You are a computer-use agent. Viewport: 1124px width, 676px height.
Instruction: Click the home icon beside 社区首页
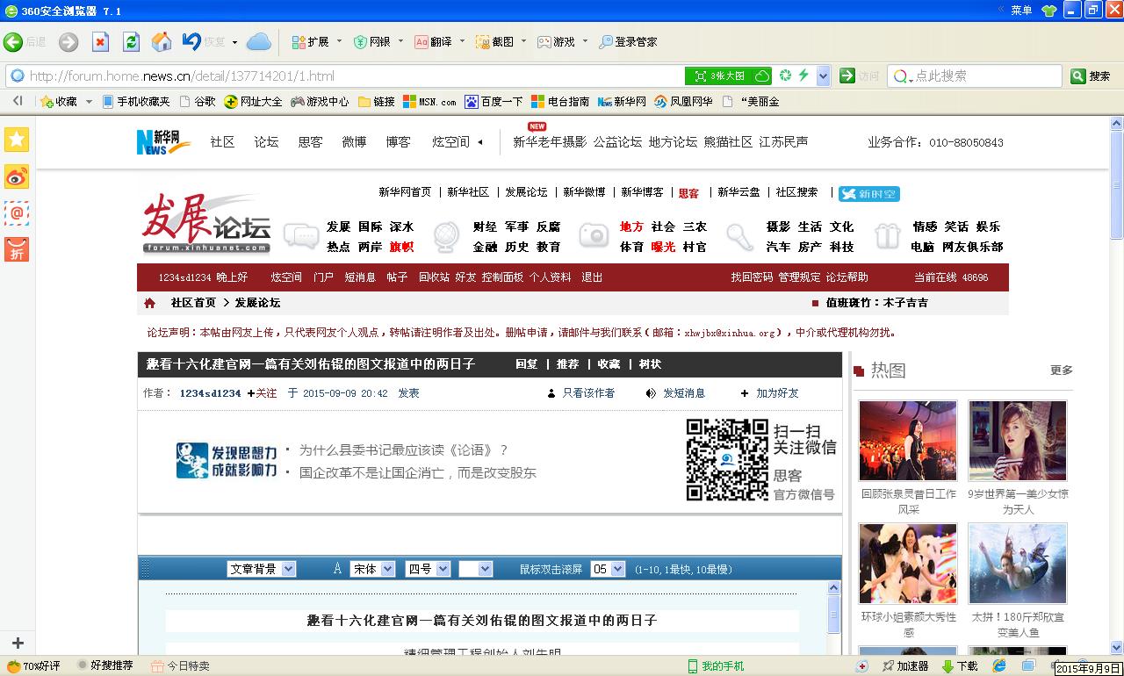(150, 303)
